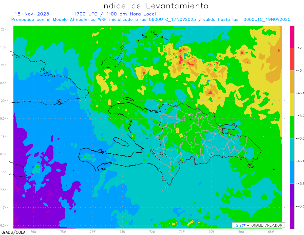The height and width of the screenshot is (235, 304).
Task: Click the WRF forecast description line "Pronostico con el Modelo"
Action: (x=151, y=20)
